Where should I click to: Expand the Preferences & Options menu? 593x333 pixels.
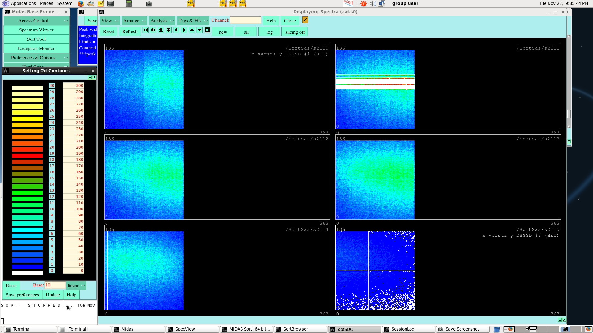pyautogui.click(x=36, y=58)
